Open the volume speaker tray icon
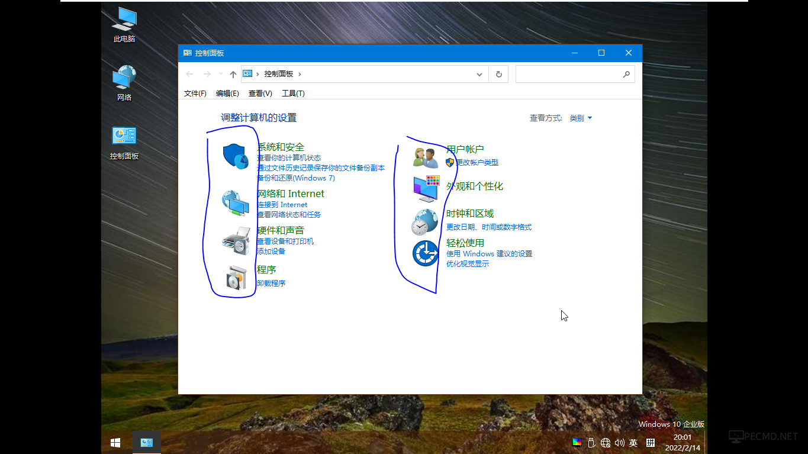Screen dimensions: 808x454 [x=619, y=442]
